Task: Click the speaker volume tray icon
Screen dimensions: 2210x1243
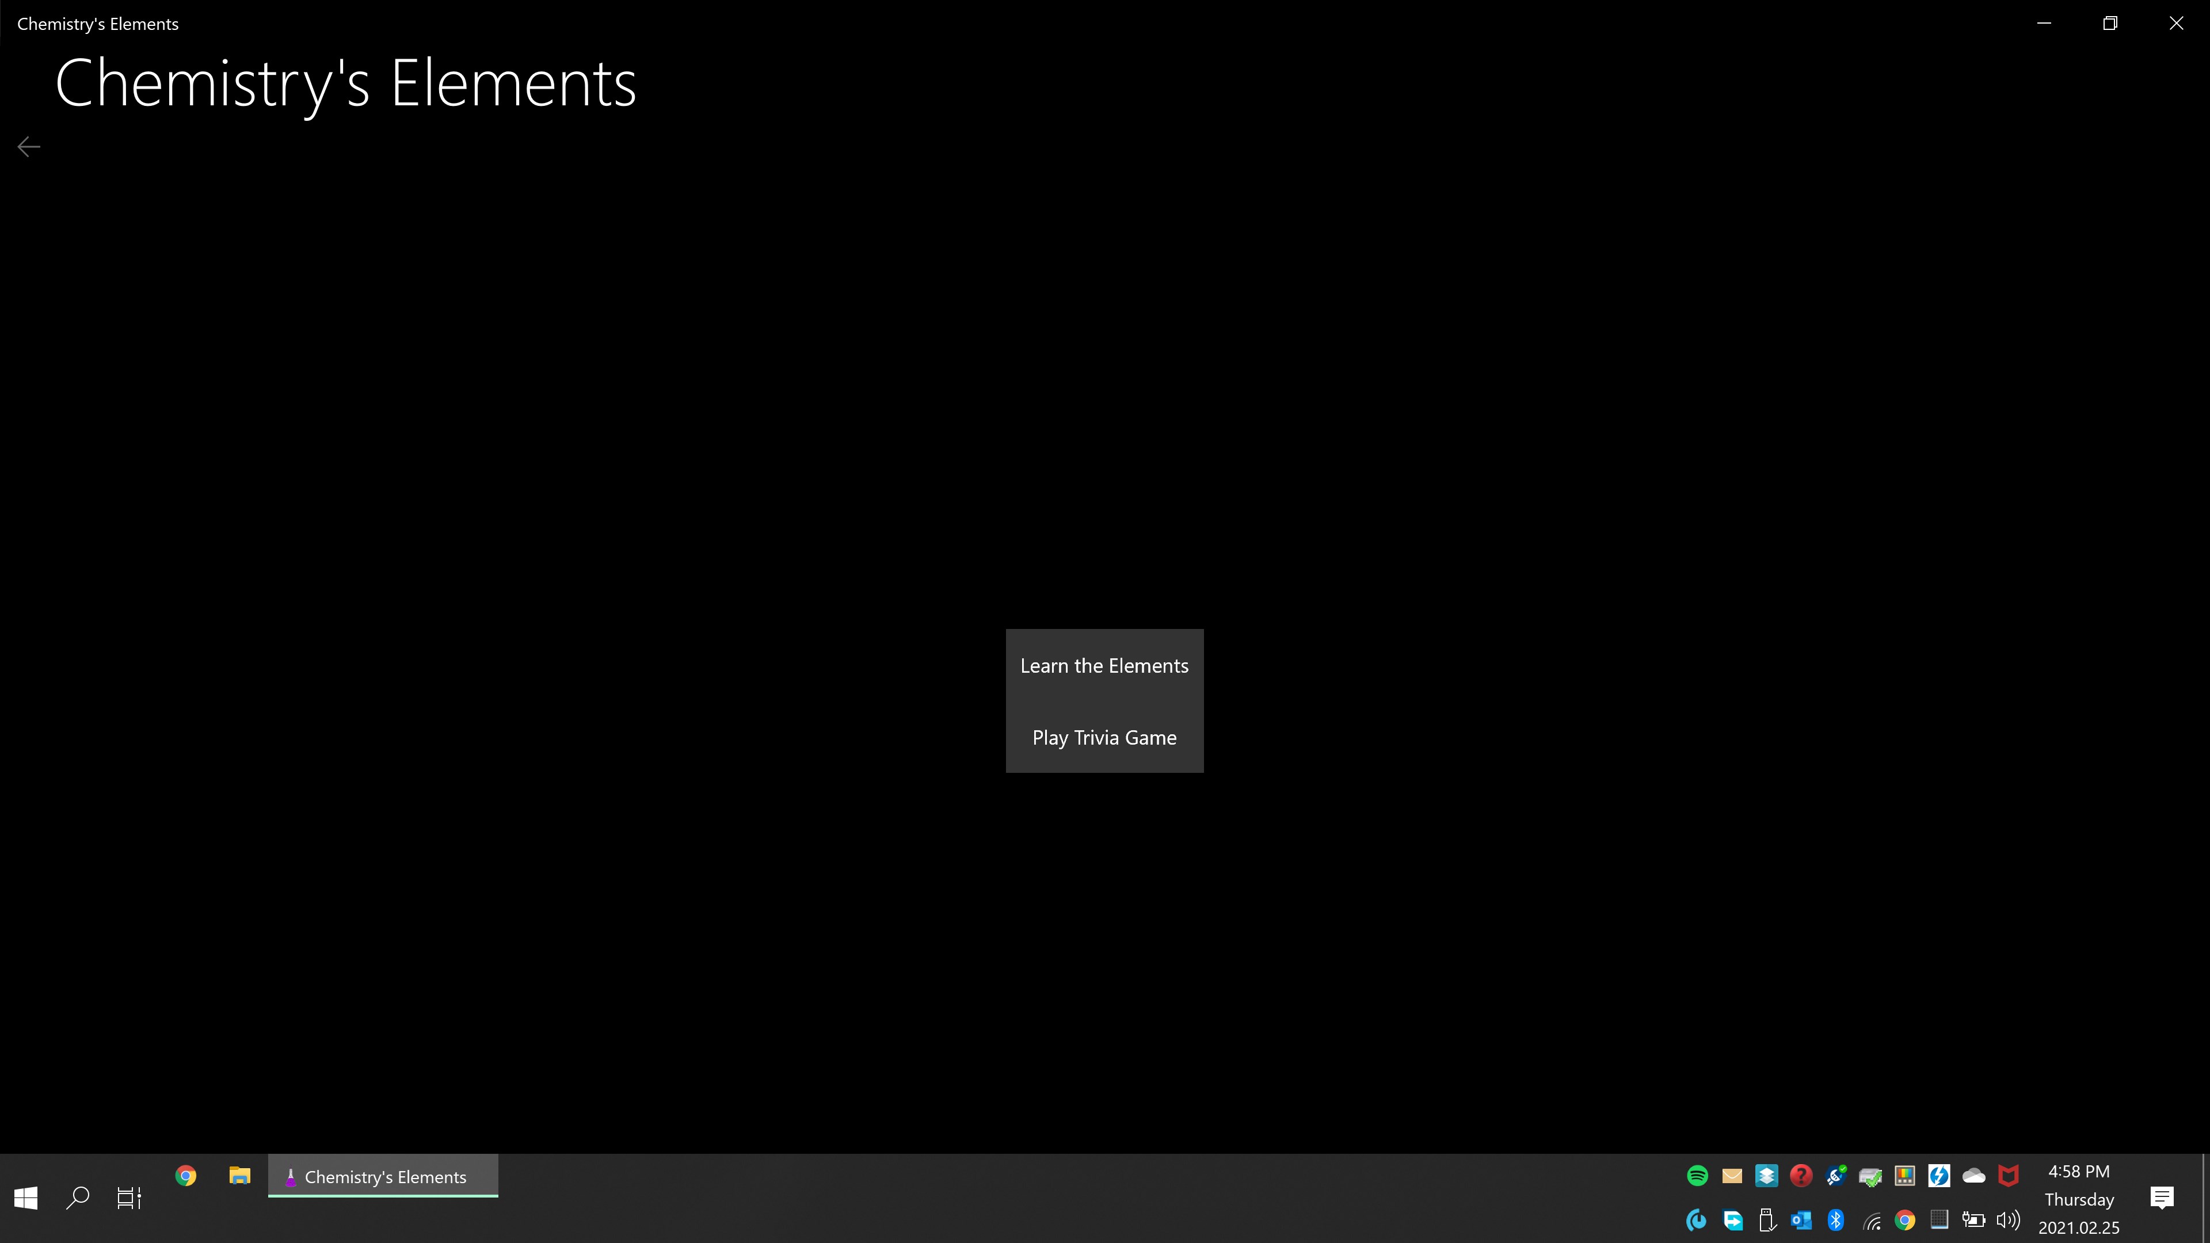Action: click(2009, 1220)
